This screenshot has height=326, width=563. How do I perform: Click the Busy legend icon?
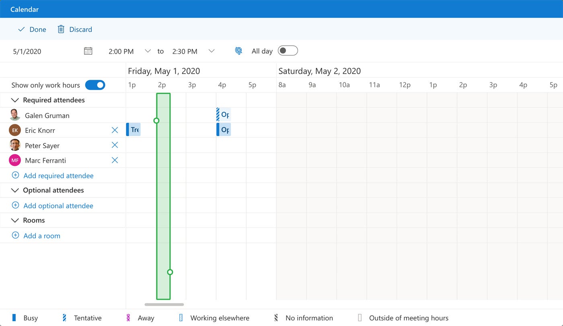(14, 318)
